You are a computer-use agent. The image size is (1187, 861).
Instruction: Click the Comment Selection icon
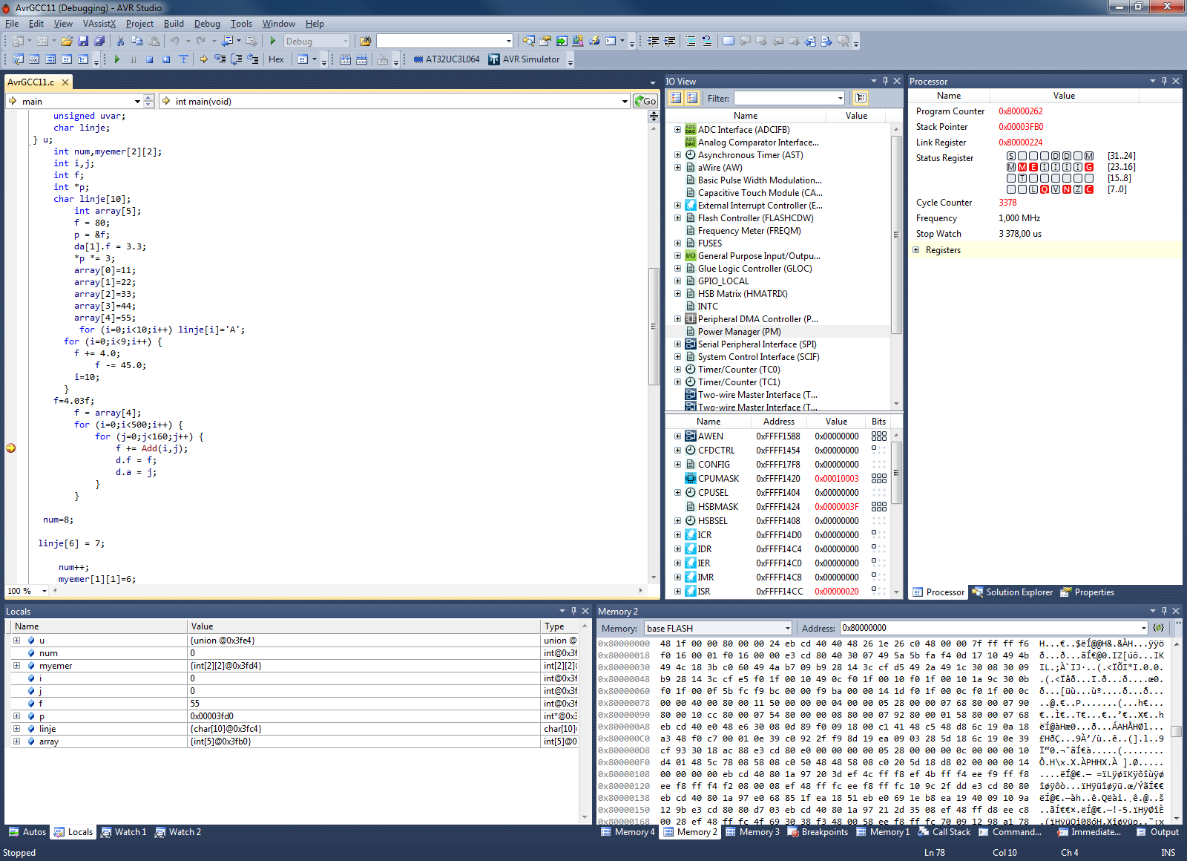690,41
